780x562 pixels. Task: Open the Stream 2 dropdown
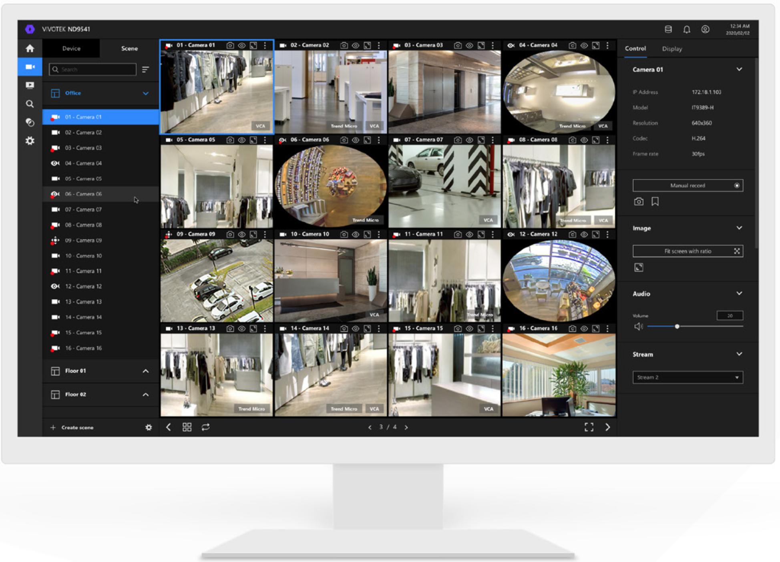pos(688,377)
